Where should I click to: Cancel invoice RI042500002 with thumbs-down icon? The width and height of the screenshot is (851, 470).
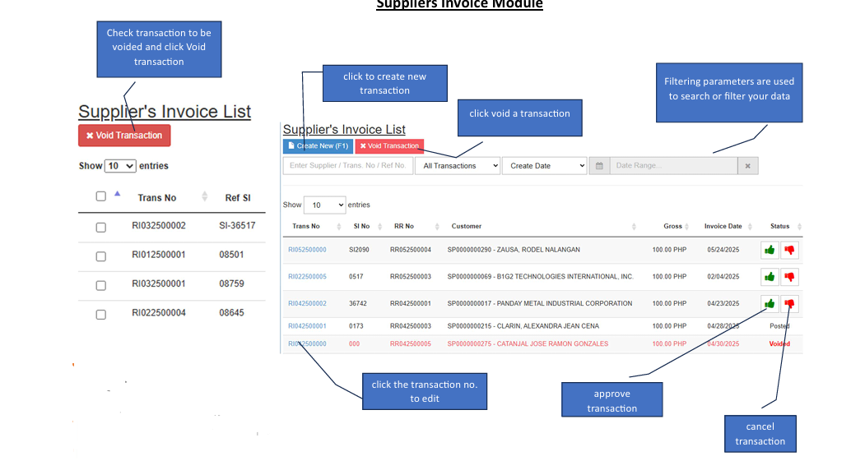(789, 303)
